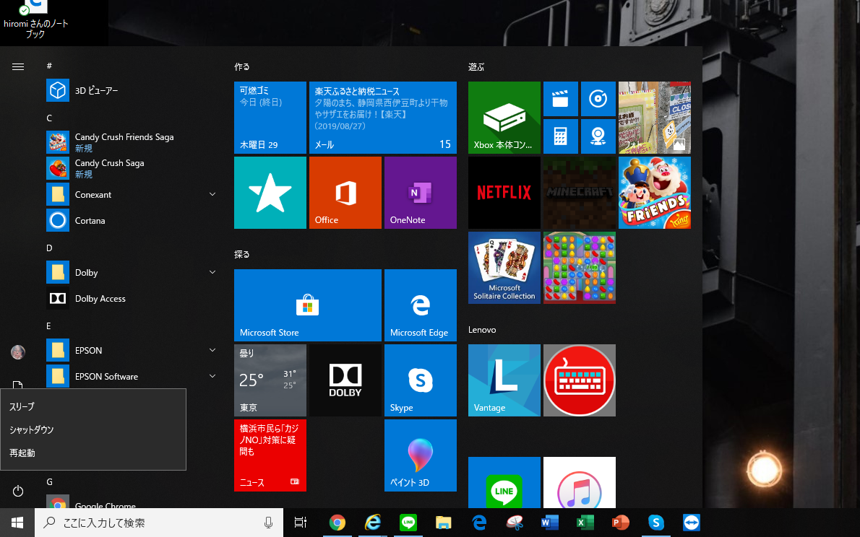Screen dimensions: 860x537
Task: Open the OneNote tile
Action: (x=420, y=192)
